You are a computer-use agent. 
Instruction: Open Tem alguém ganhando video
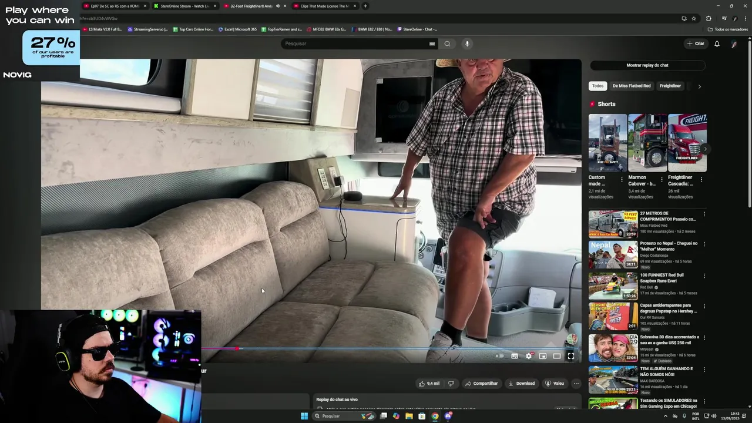point(613,380)
